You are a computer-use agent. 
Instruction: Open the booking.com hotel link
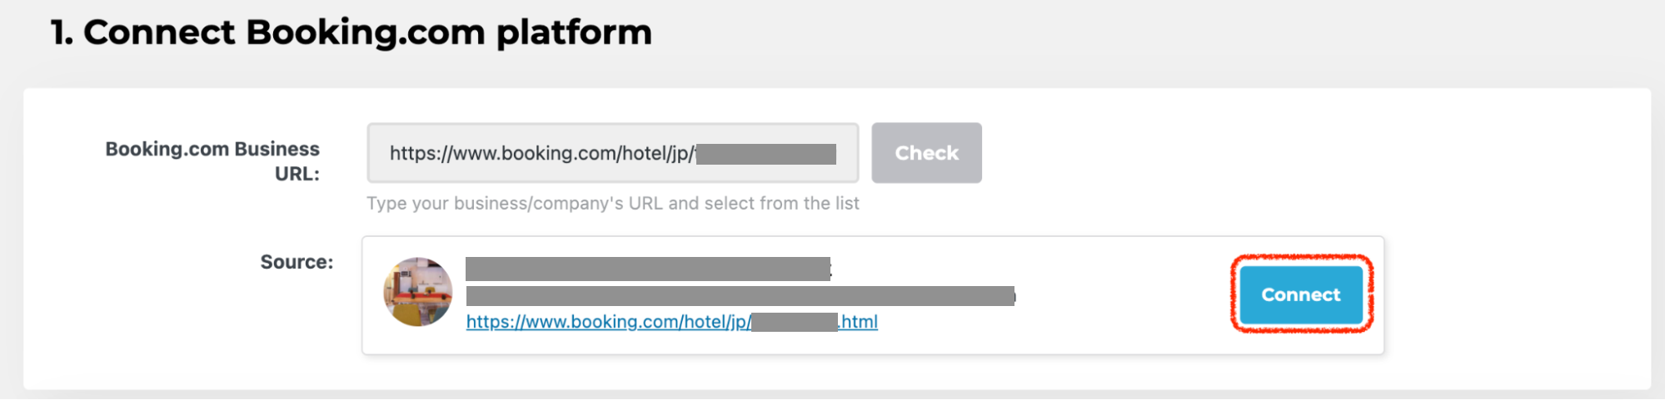pos(608,322)
